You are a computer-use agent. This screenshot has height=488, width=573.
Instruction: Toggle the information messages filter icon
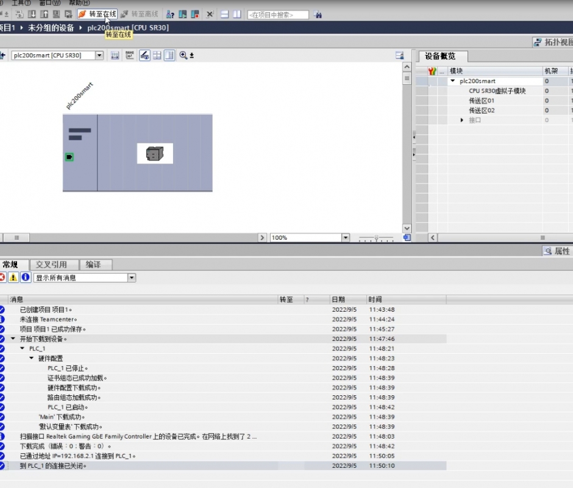[x=25, y=278]
